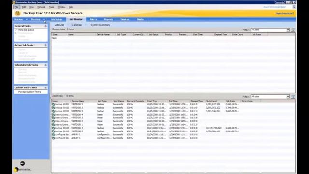Click the Job History items count label
309x174 pixels.
tap(63, 96)
